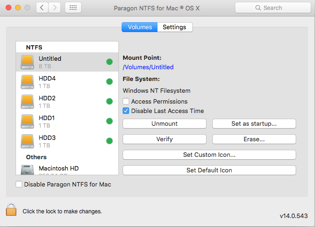315x227 pixels.
Task: Click green status dot for HDD1
Action: (109, 121)
